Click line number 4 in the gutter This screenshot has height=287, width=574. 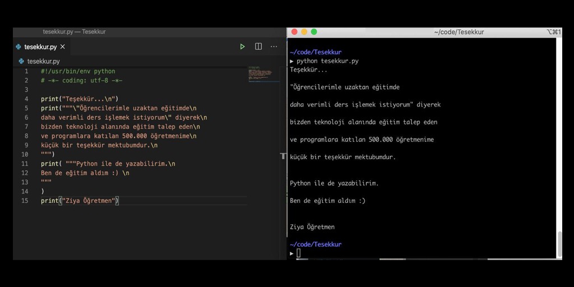pos(26,99)
